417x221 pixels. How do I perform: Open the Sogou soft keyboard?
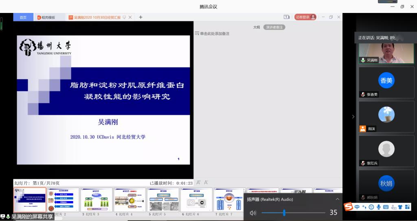point(386,207)
